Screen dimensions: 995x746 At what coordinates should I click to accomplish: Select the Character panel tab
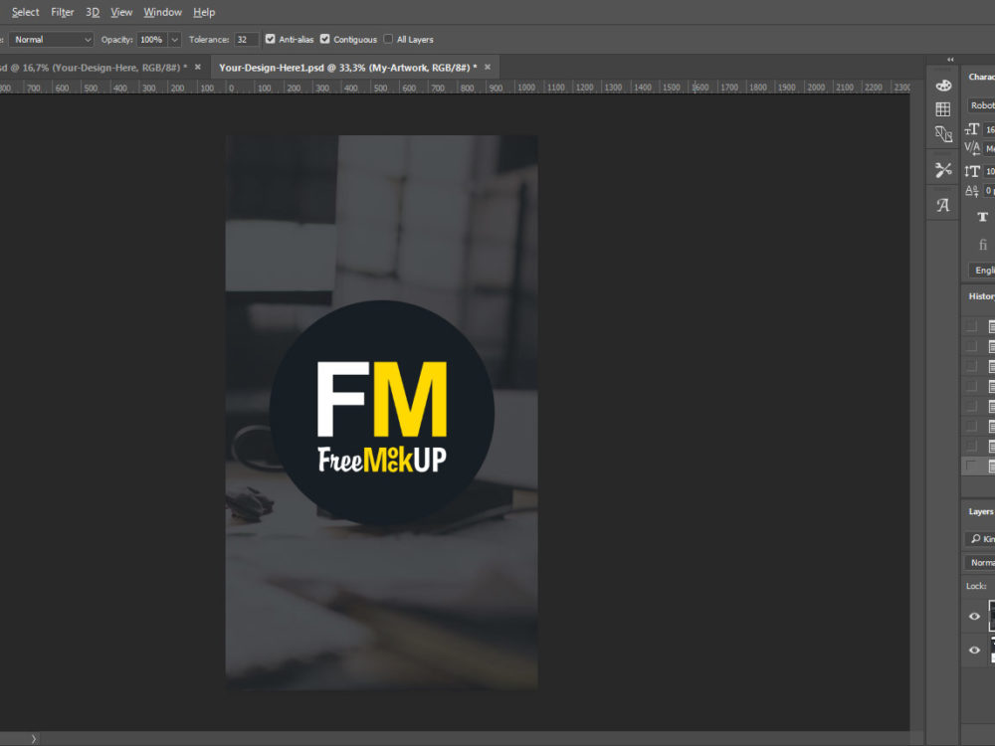tap(981, 77)
